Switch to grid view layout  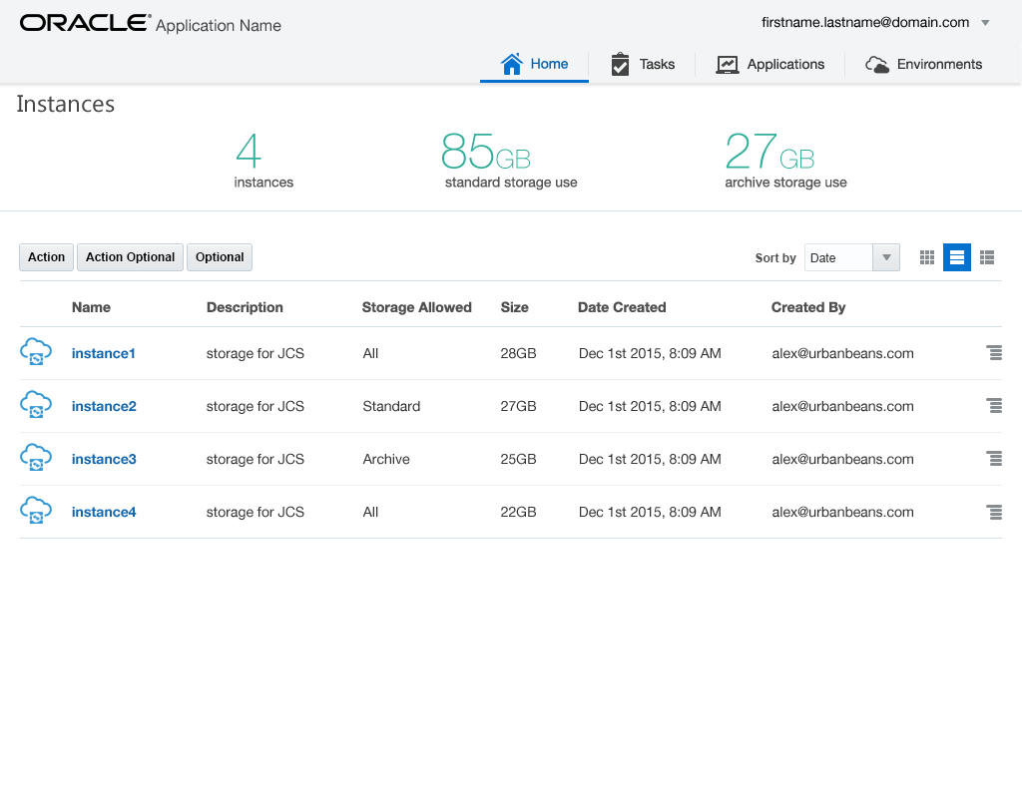coord(927,257)
